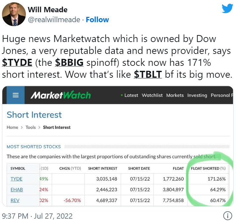237x221 pixels.
Task: Click the tweet timestamp 9:37 PM
Action: click(15, 216)
